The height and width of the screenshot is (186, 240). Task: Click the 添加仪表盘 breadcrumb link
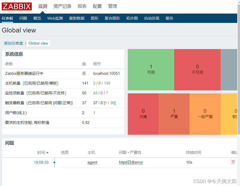point(13,43)
